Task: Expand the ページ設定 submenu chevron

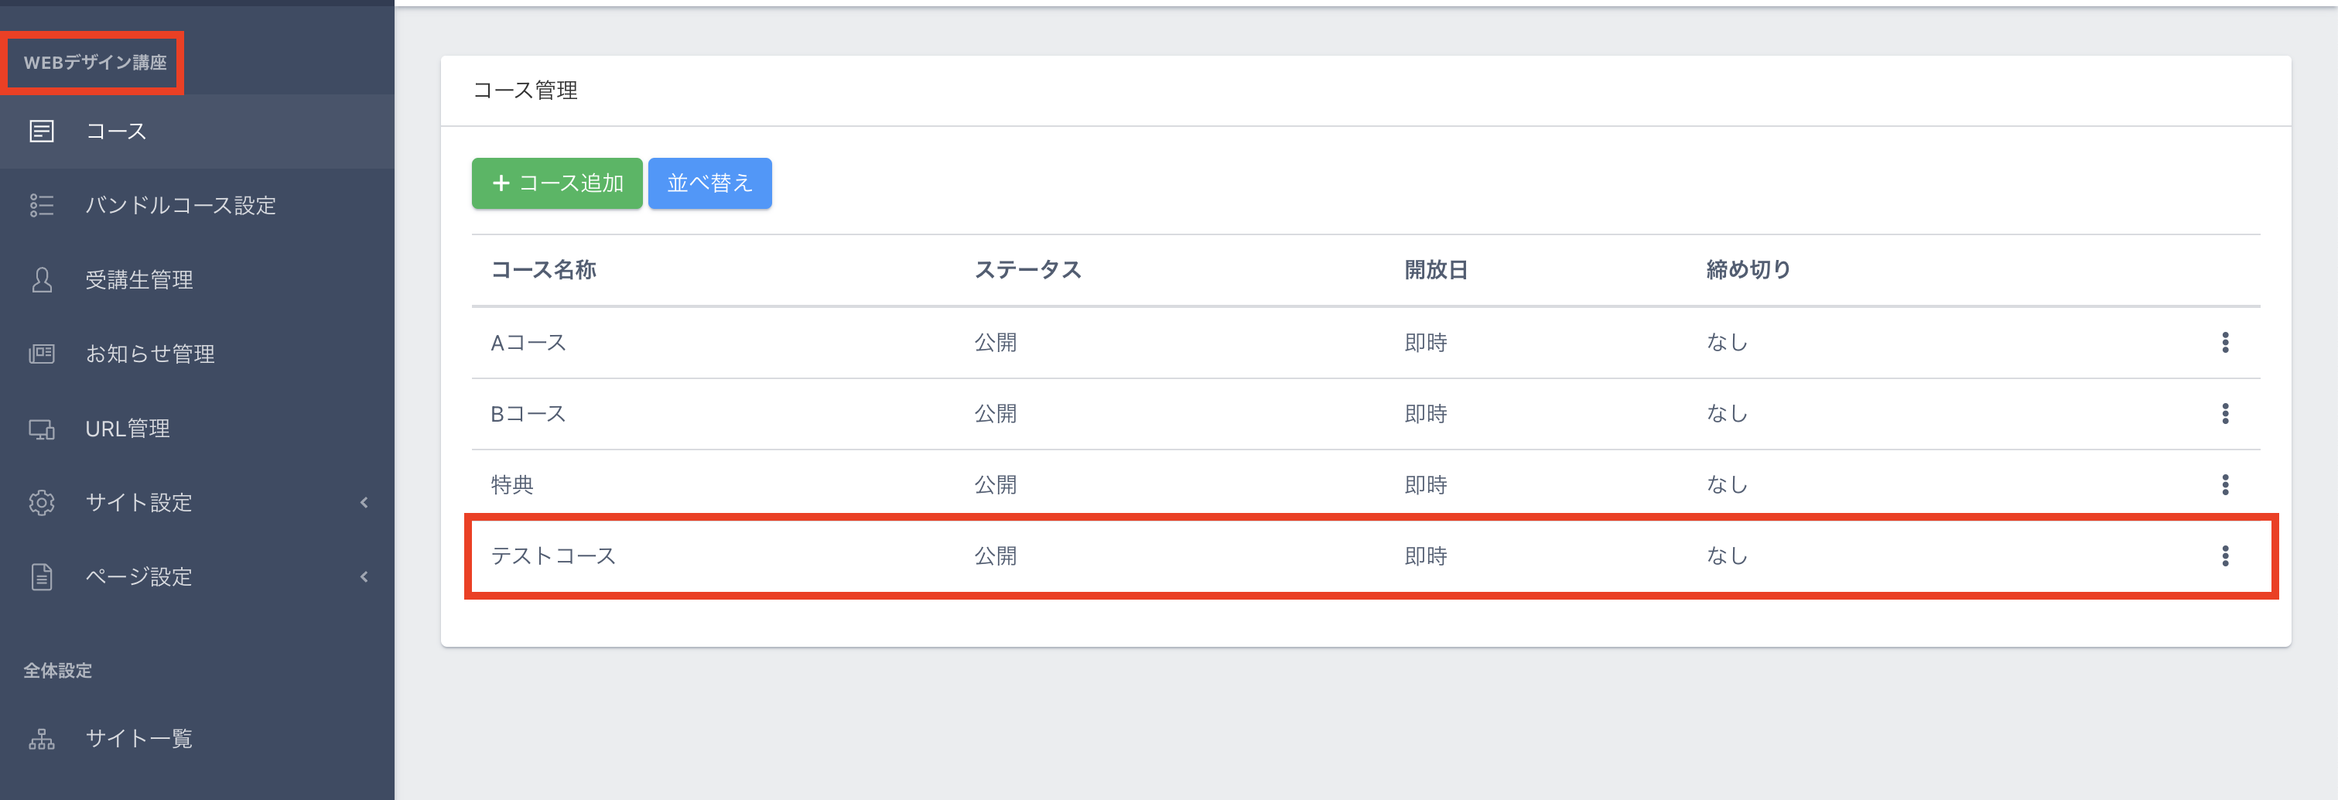Action: tap(364, 576)
